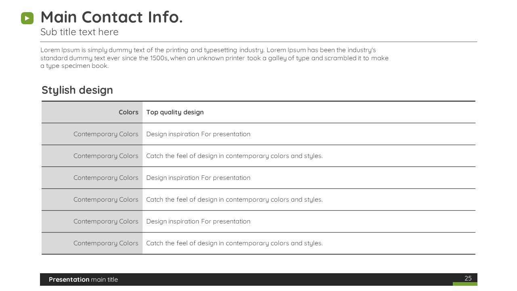Click the 'Sub title text here' subtitle
517x291 pixels.
[x=80, y=32]
